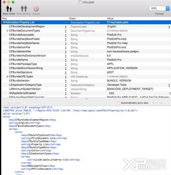Click the InfoDictVersion class cell
The height and width of the screenshot is (175, 171).
point(80,56)
